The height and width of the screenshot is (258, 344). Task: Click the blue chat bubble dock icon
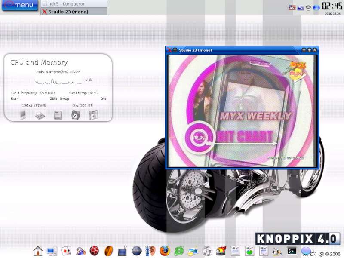point(306,251)
